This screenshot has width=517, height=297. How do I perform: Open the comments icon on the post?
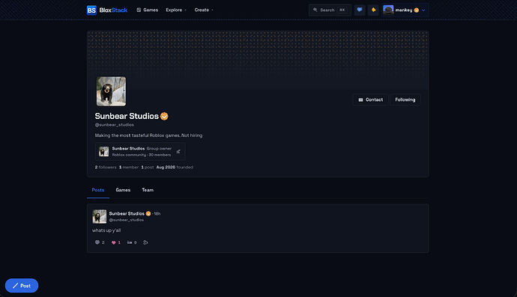click(x=97, y=242)
